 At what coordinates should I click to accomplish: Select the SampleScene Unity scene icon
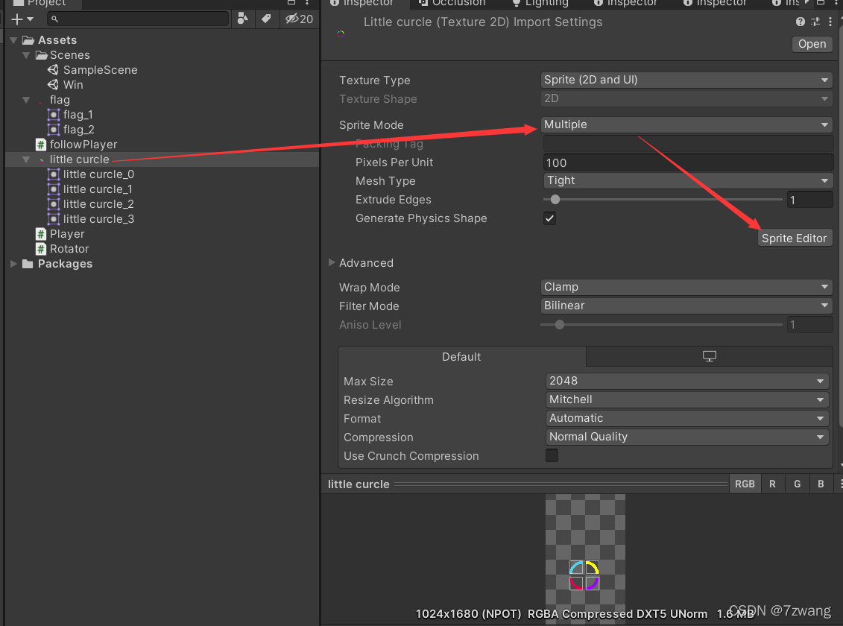[53, 70]
